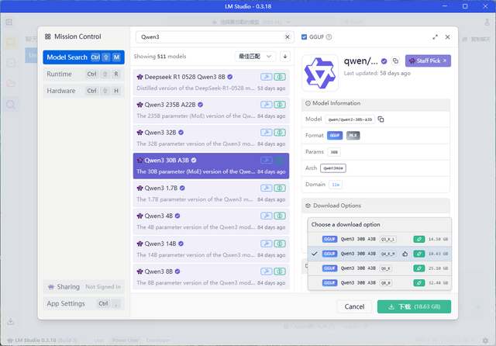Select the MLX format badge
This screenshot has width=496, height=346.
[353, 136]
